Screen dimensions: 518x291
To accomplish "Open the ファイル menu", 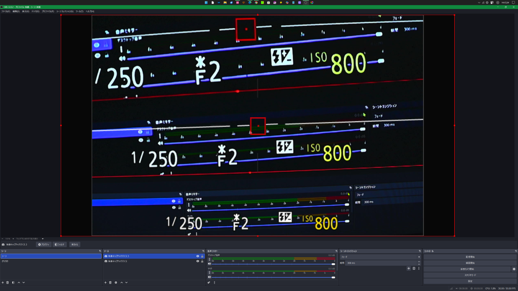I will click(x=6, y=11).
